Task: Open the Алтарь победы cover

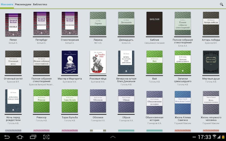Action: (x=211, y=23)
